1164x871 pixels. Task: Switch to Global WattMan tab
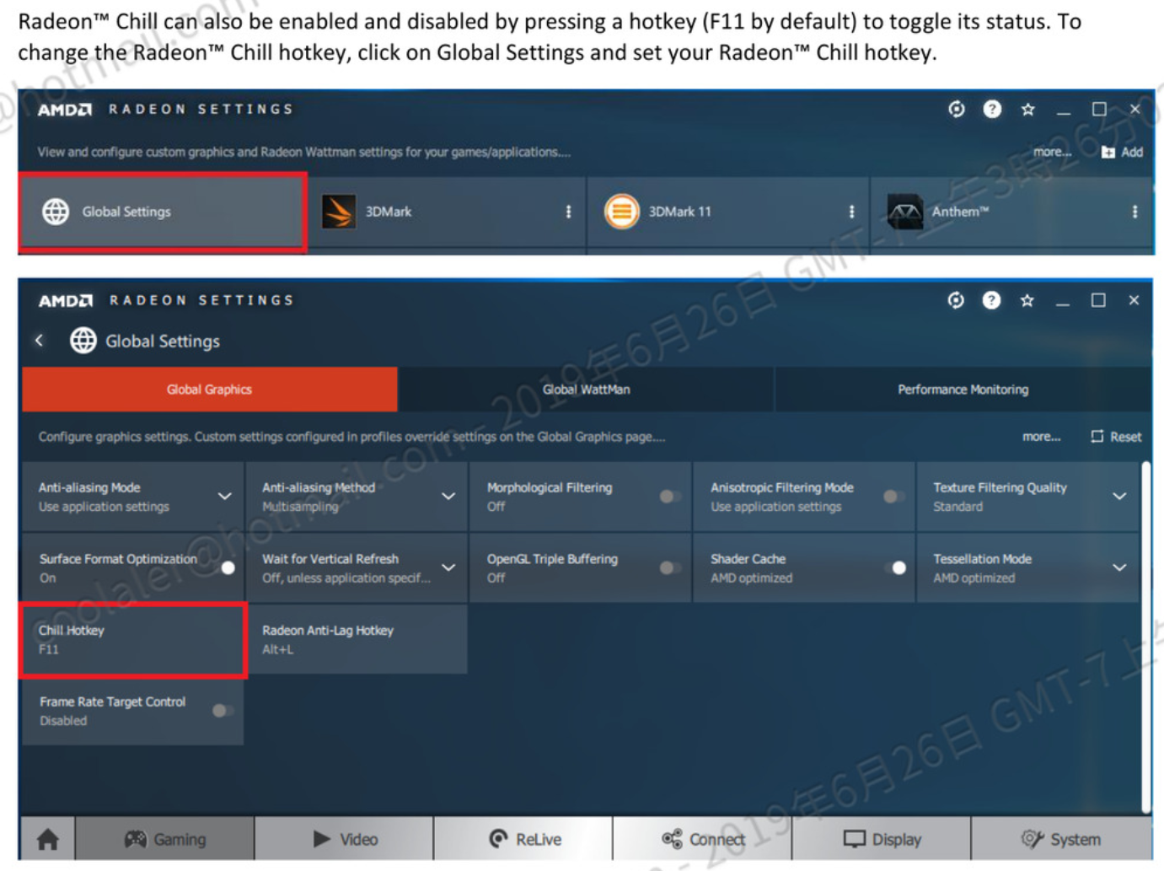click(x=586, y=390)
